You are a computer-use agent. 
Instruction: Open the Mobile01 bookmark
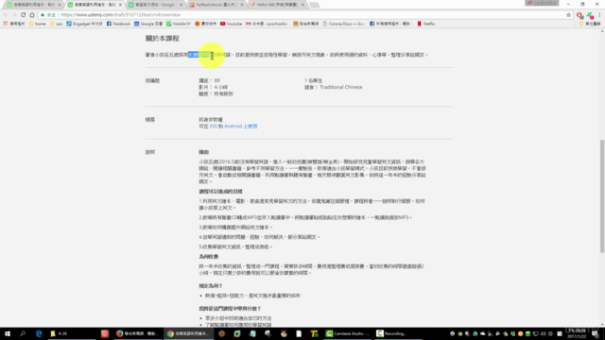coord(179,24)
